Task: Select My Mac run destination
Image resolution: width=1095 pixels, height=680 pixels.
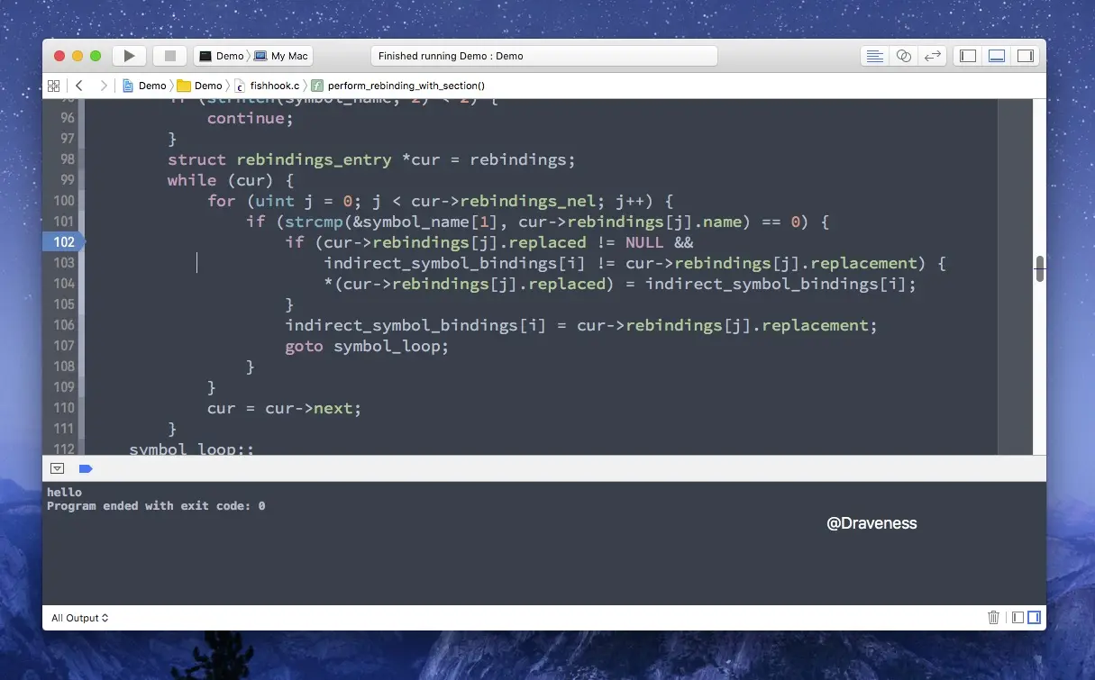Action: click(281, 56)
